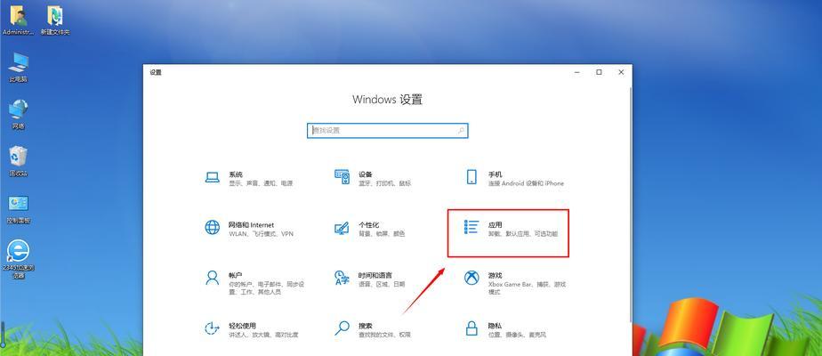Maximize the 设置 window
Viewport: 822px width, 356px height.
[x=599, y=72]
